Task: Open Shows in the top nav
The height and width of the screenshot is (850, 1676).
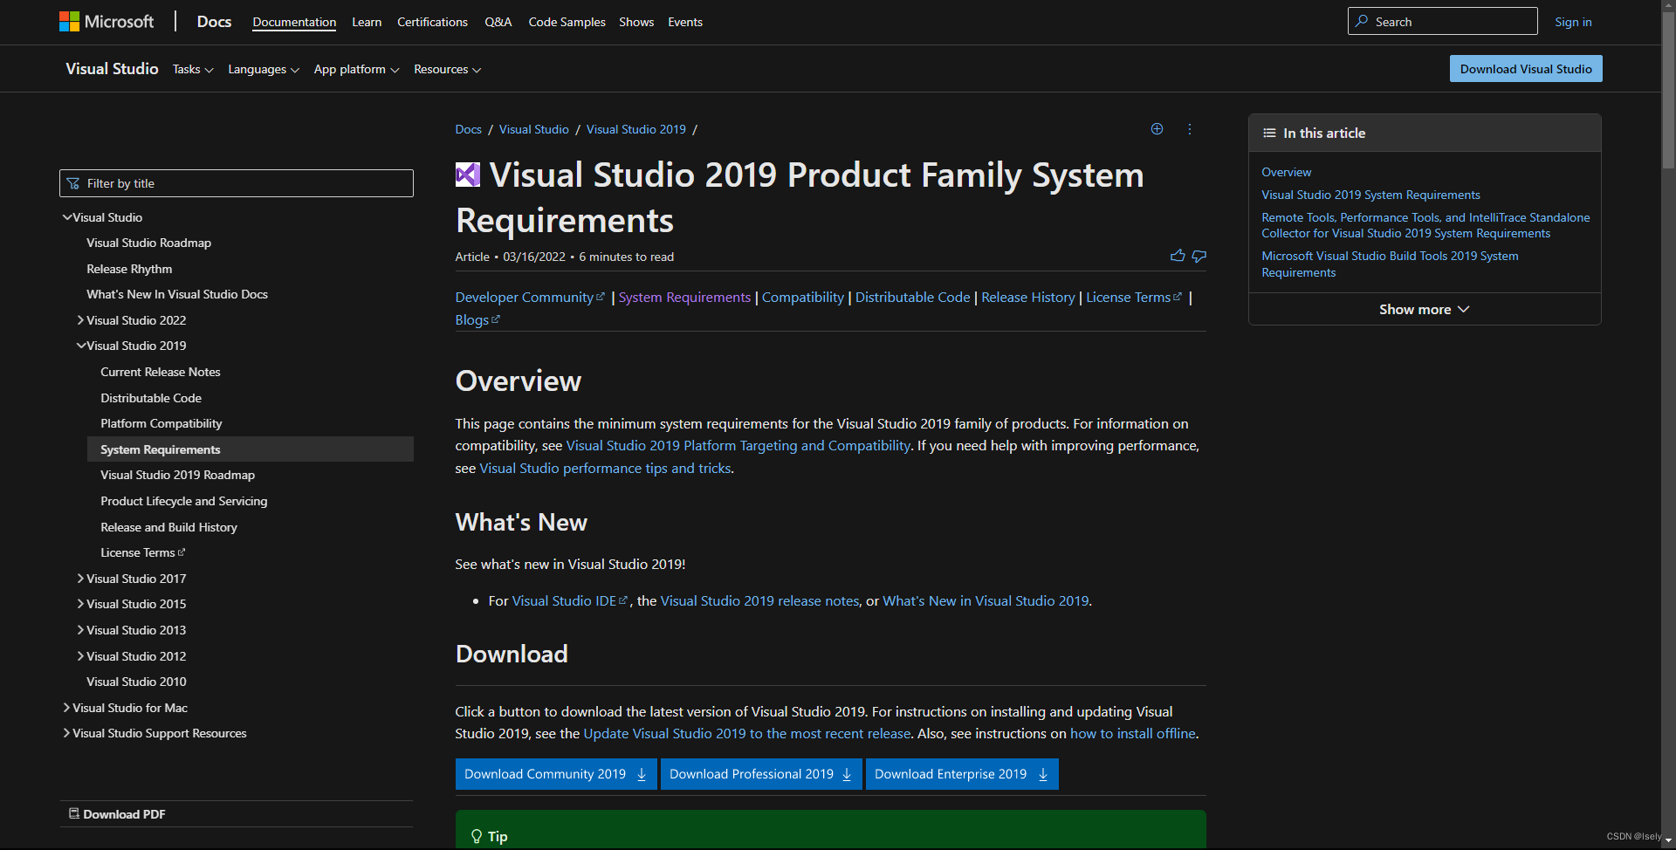Action: 636,22
